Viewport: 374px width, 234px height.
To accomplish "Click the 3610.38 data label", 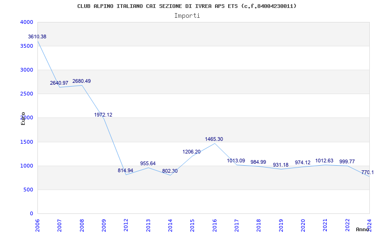I will coord(37,37).
